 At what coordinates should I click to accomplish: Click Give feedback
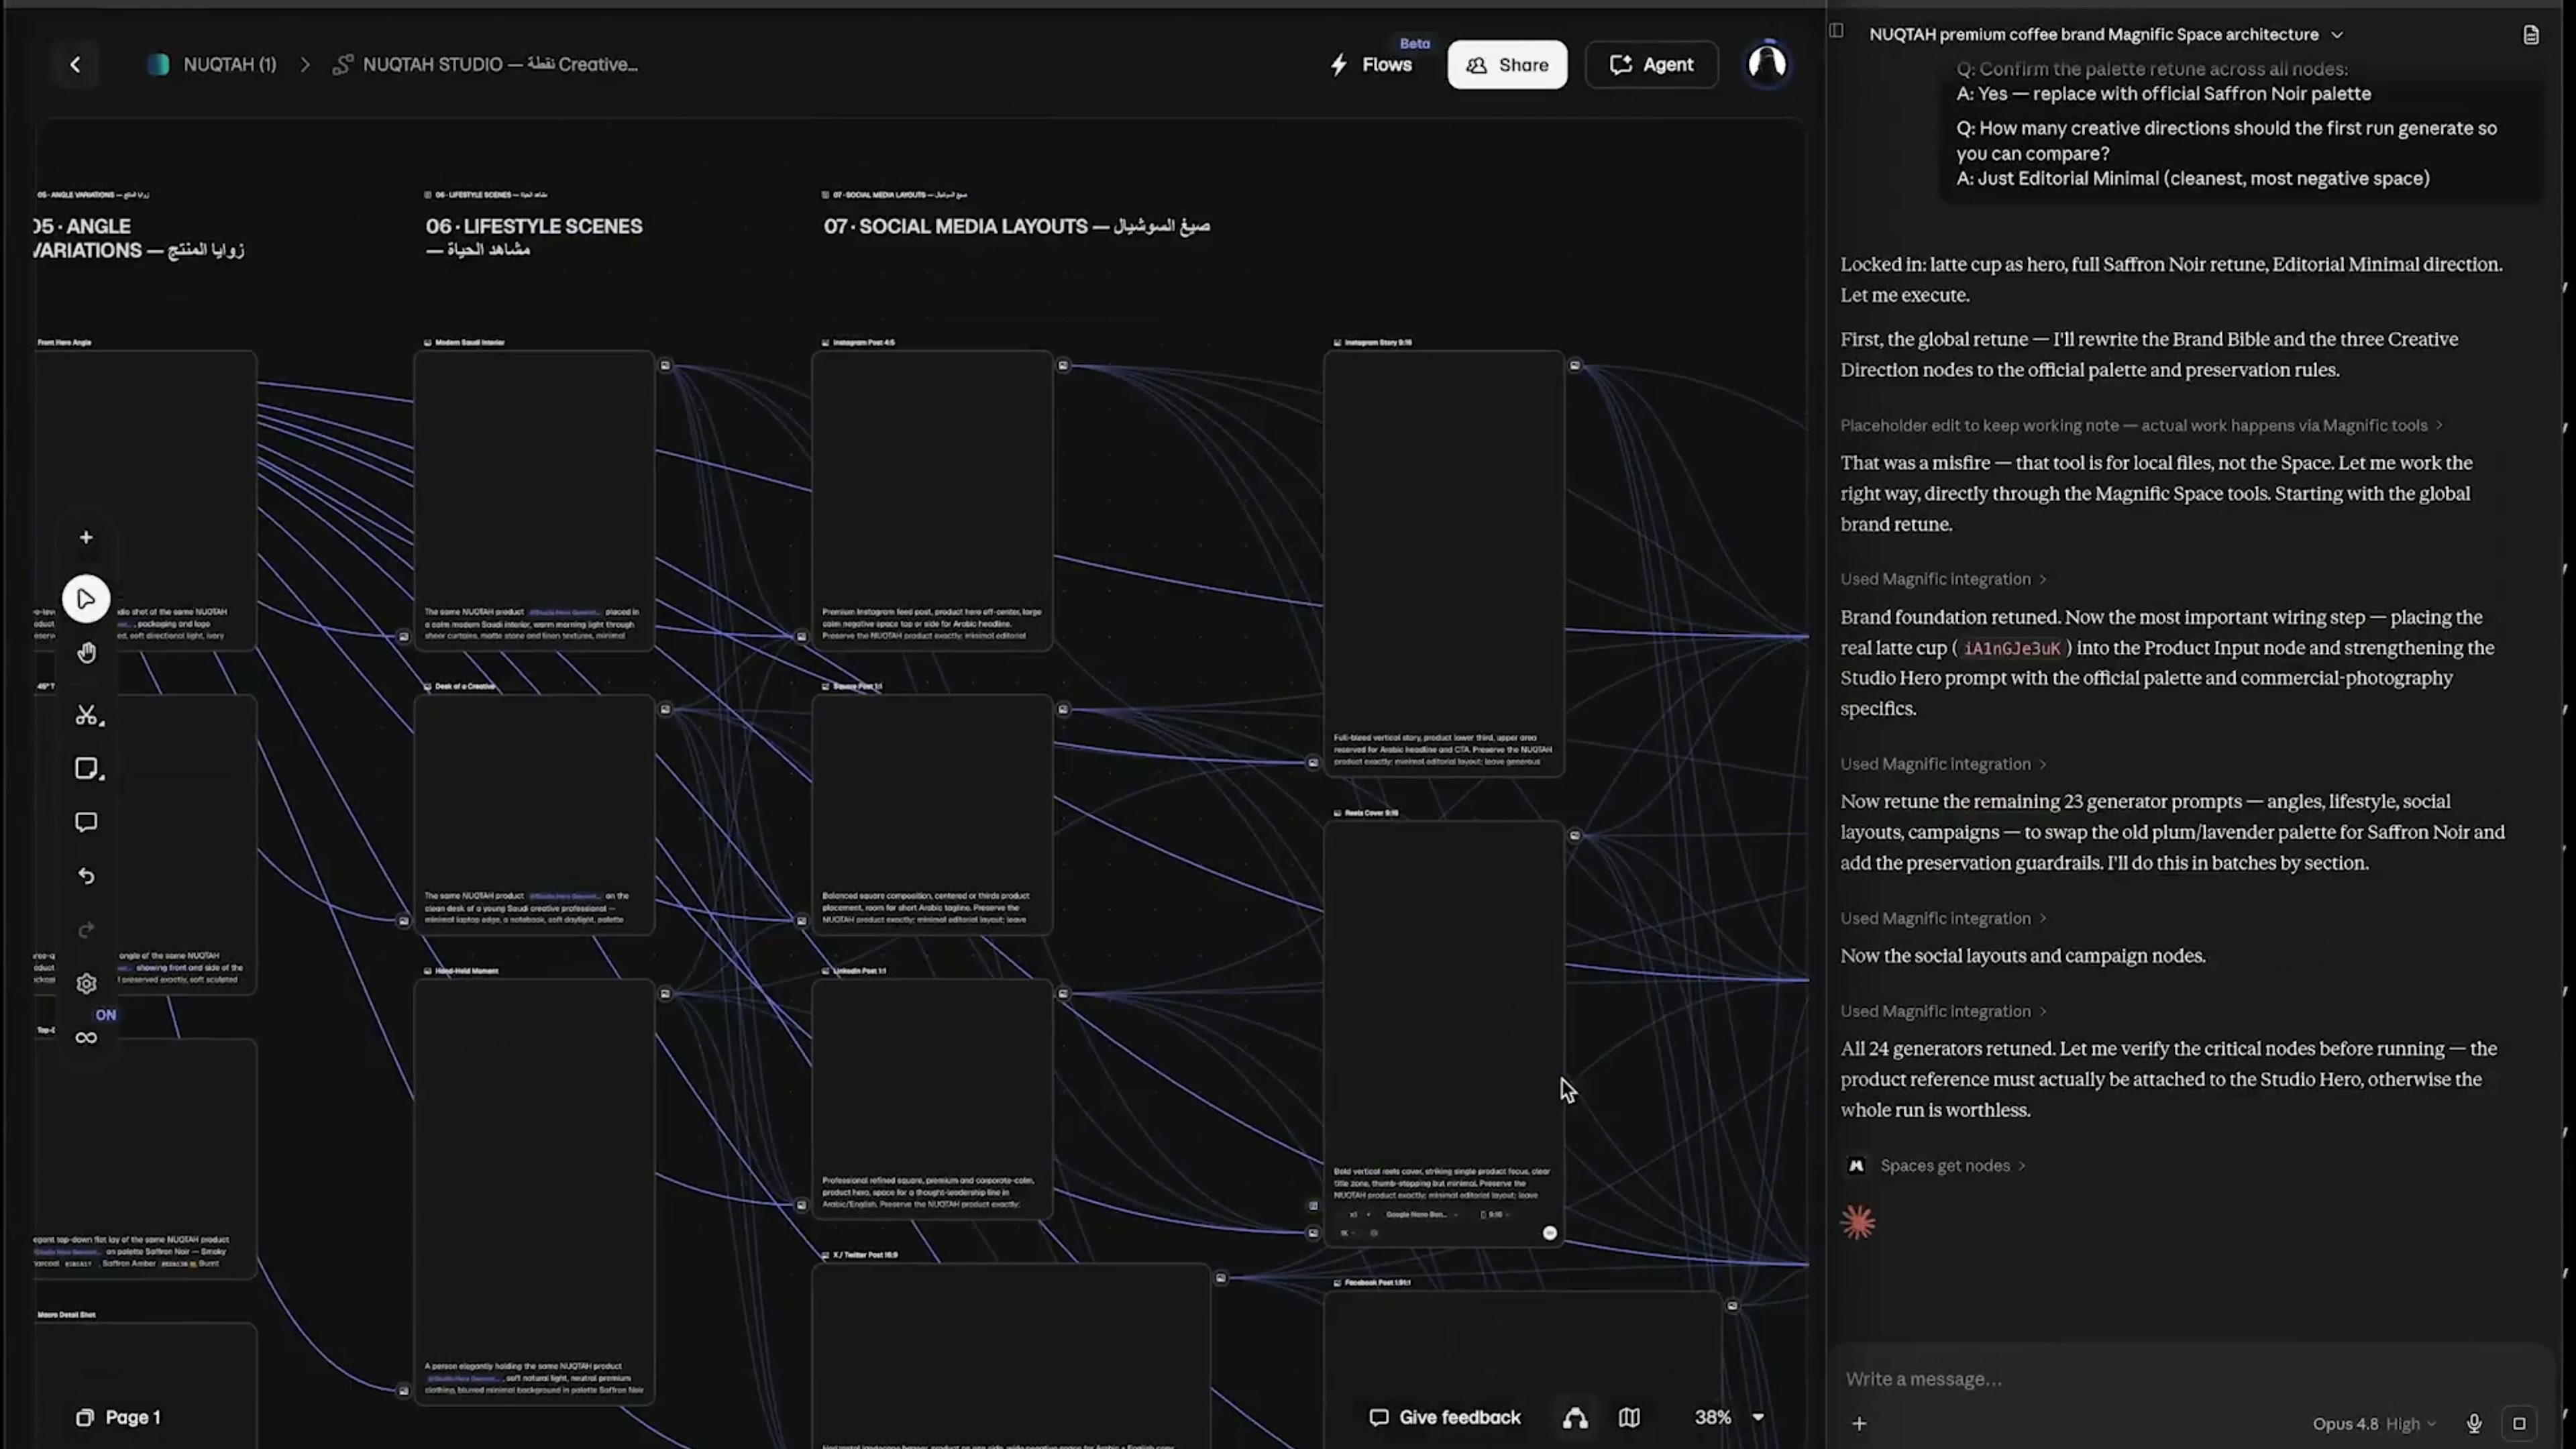point(1444,1417)
